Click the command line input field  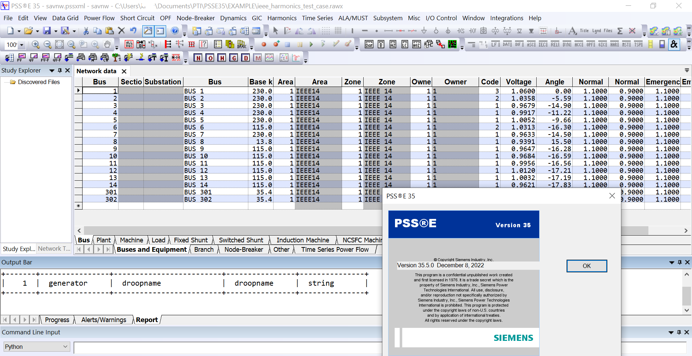(228, 347)
